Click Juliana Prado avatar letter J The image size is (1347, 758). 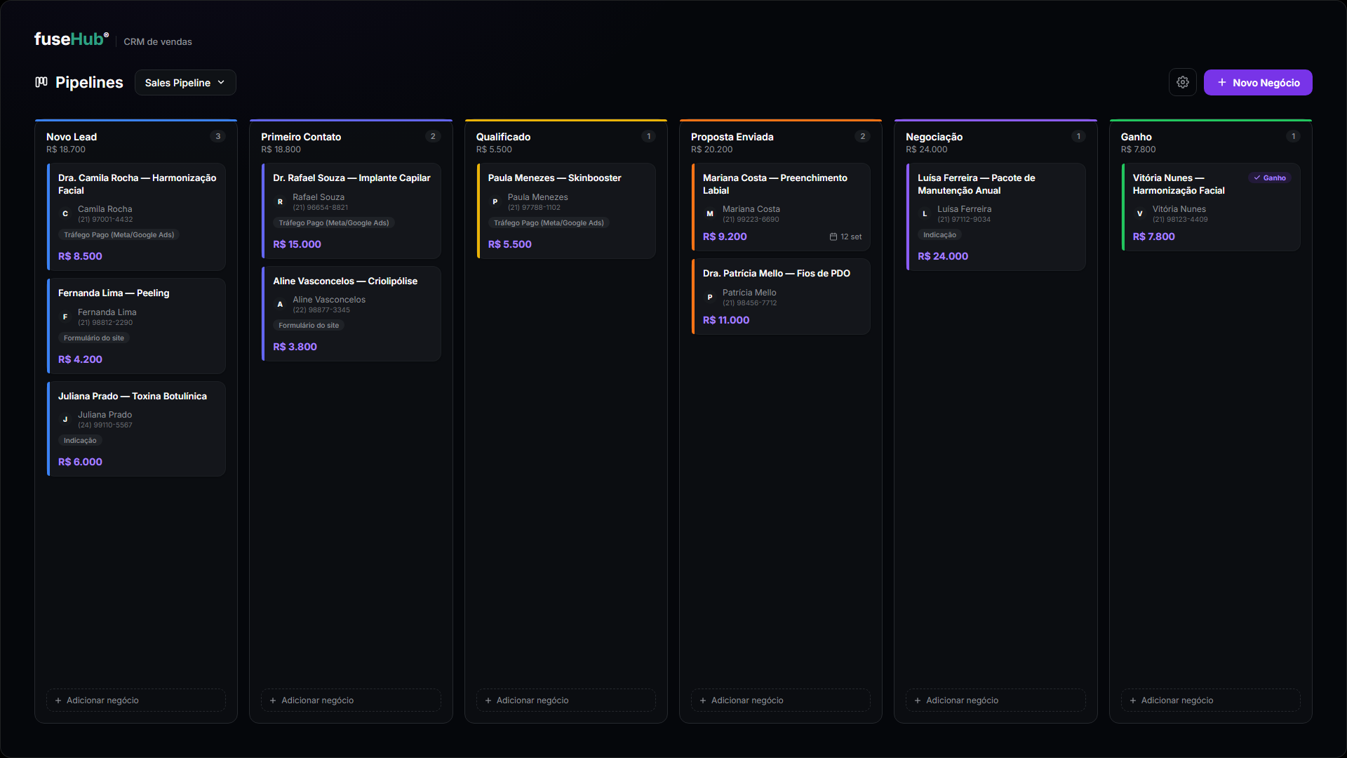(x=65, y=419)
